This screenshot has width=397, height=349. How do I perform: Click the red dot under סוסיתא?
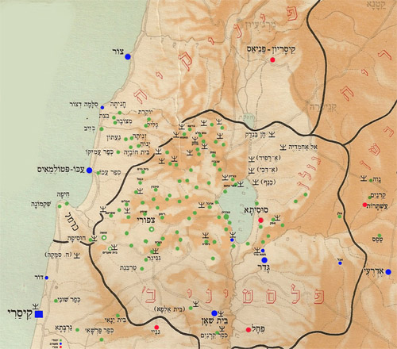[x=260, y=221]
